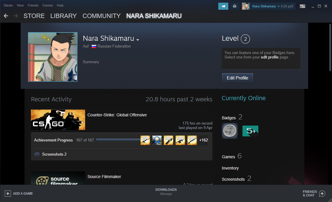Open the inbox envelope icon
The width and height of the screenshot is (332, 202).
click(x=234, y=6)
